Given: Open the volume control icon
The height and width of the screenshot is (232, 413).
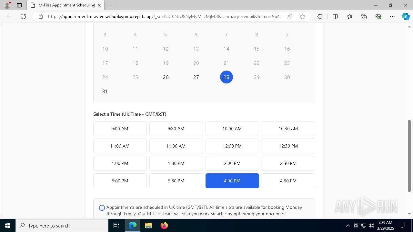Looking at the screenshot, I should tap(371, 226).
